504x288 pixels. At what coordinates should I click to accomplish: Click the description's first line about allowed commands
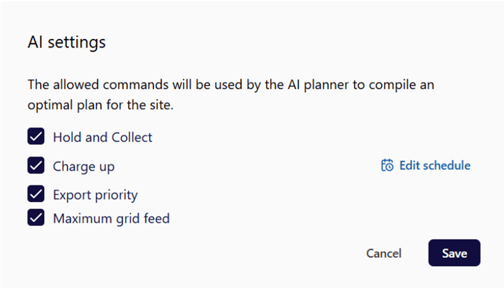[231, 85]
